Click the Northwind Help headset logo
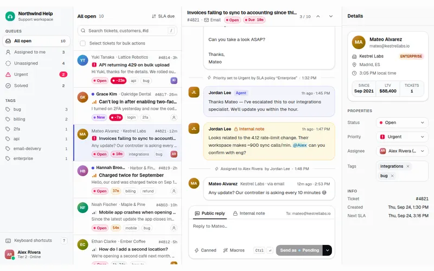The image size is (434, 271). 10,16
